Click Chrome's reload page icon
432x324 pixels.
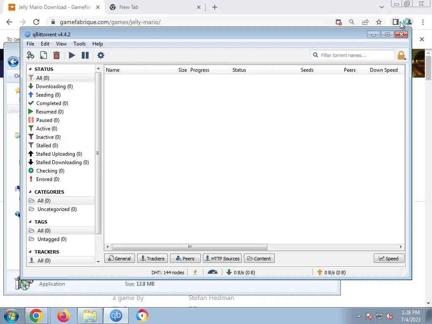pos(36,22)
